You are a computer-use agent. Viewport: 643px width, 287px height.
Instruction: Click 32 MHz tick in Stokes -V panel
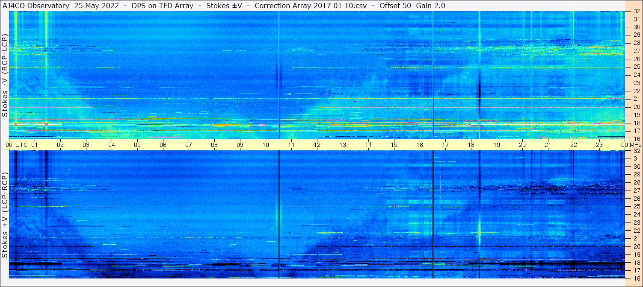click(637, 12)
